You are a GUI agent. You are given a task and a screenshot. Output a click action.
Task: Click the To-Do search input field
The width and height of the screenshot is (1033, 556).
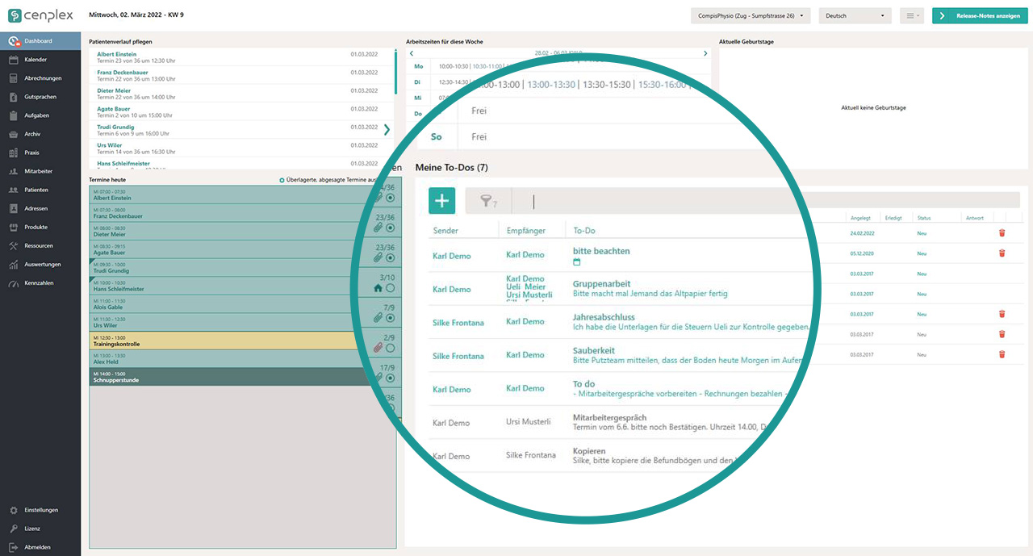(x=767, y=201)
